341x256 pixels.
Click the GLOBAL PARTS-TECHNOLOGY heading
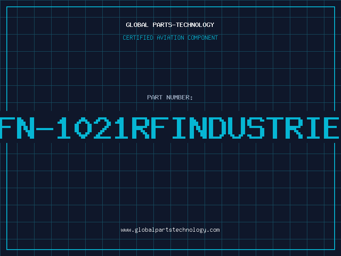(x=170, y=25)
